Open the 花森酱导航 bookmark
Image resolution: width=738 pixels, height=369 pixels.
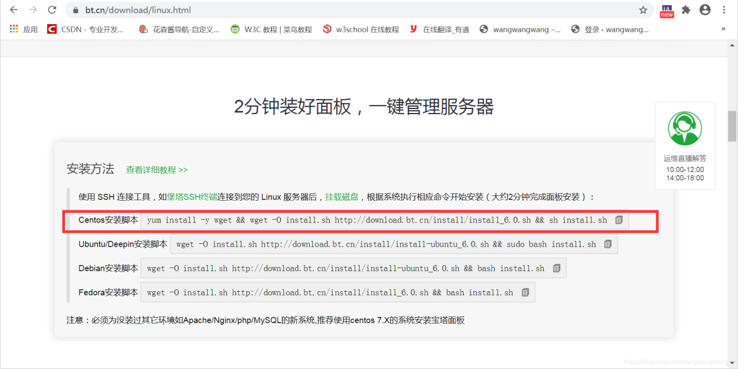179,29
